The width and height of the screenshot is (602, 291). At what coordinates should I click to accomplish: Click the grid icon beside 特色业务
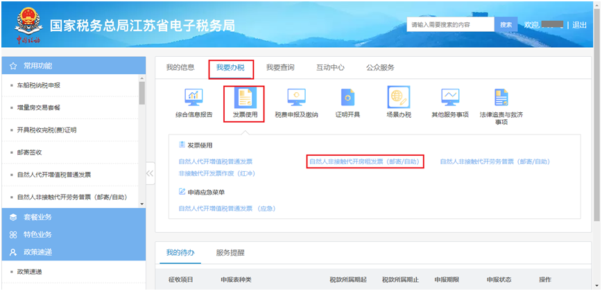[x=13, y=235]
